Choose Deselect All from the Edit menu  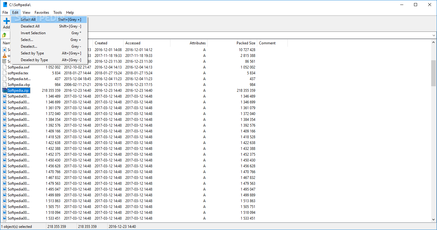click(49, 26)
